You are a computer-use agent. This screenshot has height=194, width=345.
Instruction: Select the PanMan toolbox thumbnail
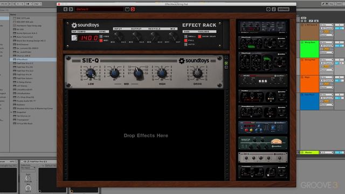(x=263, y=96)
